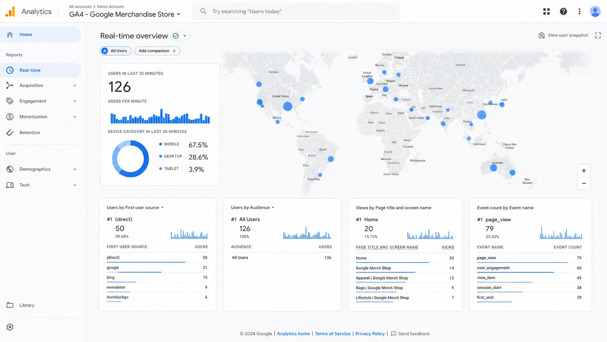Screen dimensions: 607x342
Task: Expand the Acquisition section
Action: coord(75,85)
